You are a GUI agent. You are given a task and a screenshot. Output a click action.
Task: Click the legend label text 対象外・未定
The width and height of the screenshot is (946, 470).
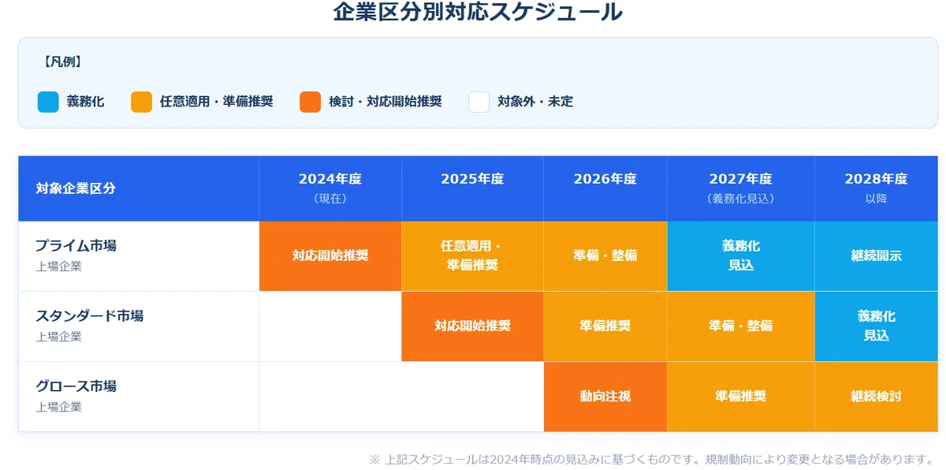click(x=535, y=102)
